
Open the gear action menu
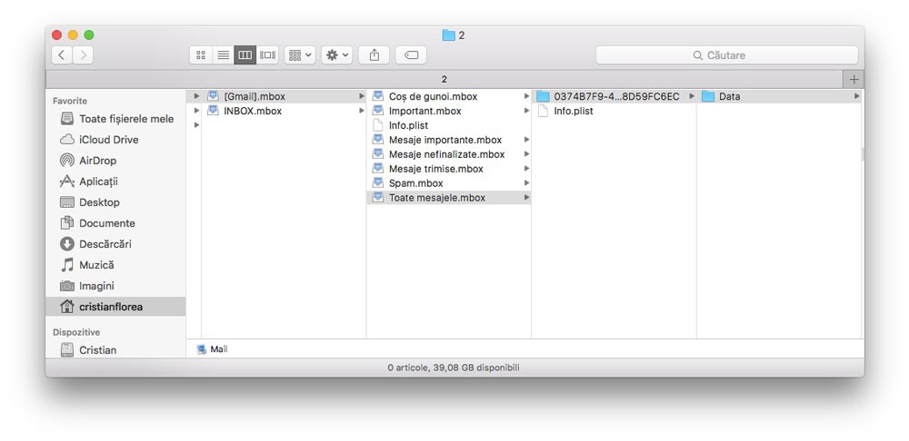click(337, 55)
